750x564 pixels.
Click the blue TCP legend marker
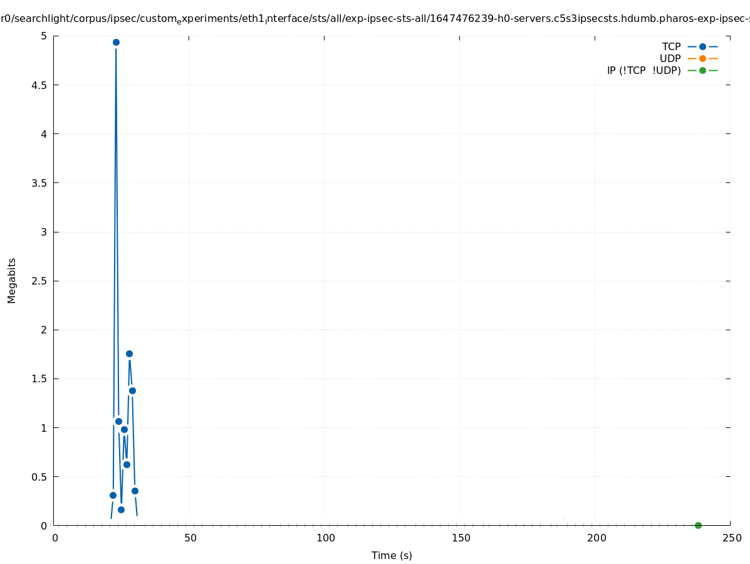click(x=702, y=47)
